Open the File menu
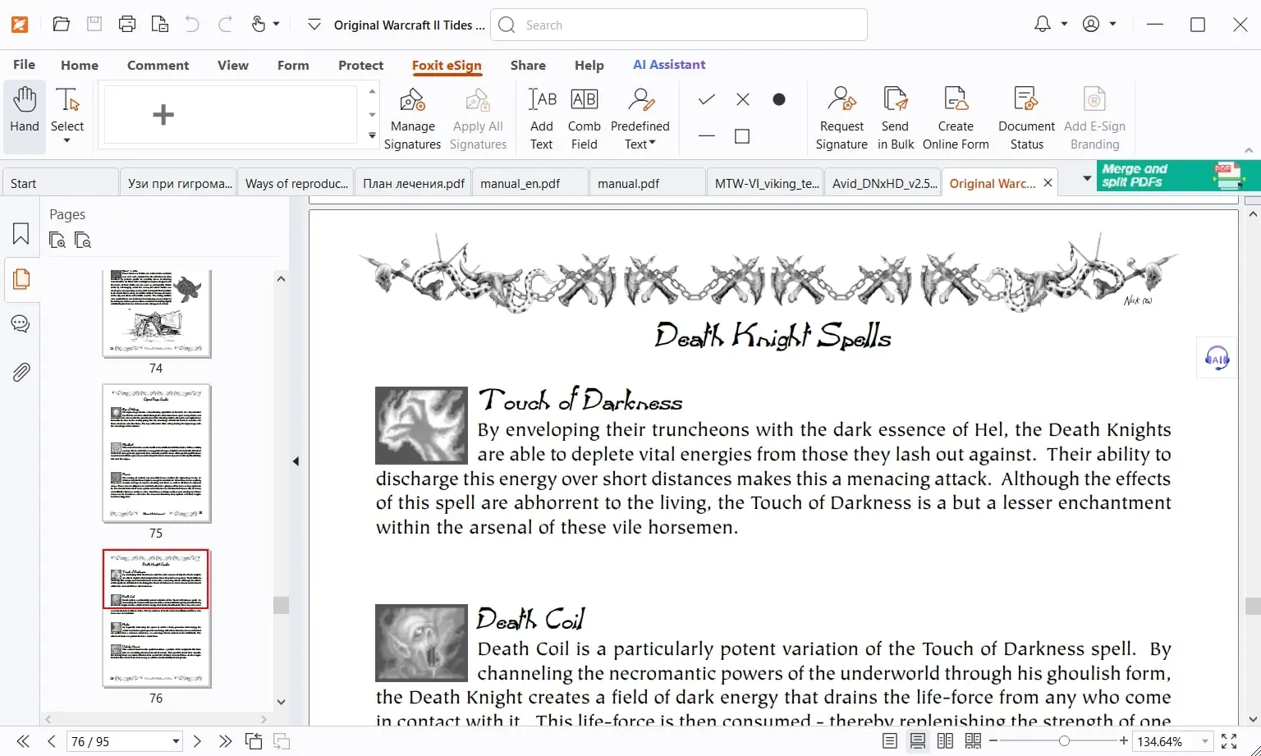Image resolution: width=1261 pixels, height=756 pixels. (x=24, y=65)
